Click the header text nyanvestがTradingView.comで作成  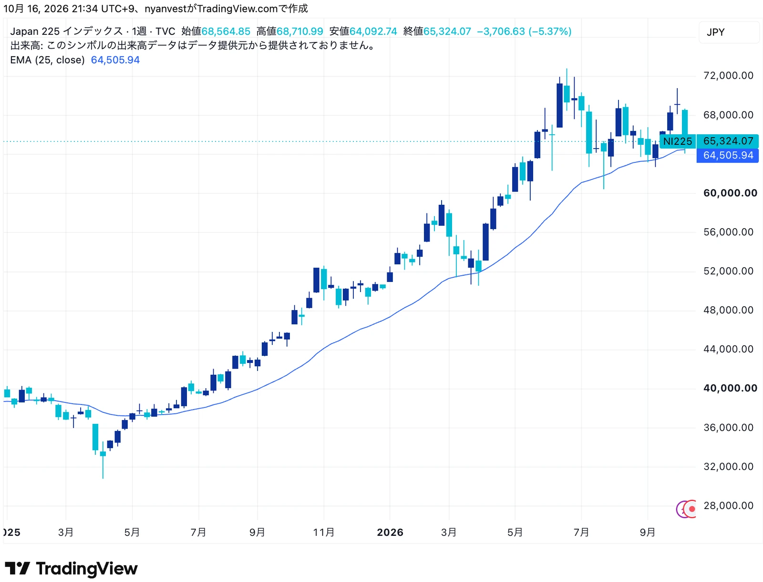227,9
